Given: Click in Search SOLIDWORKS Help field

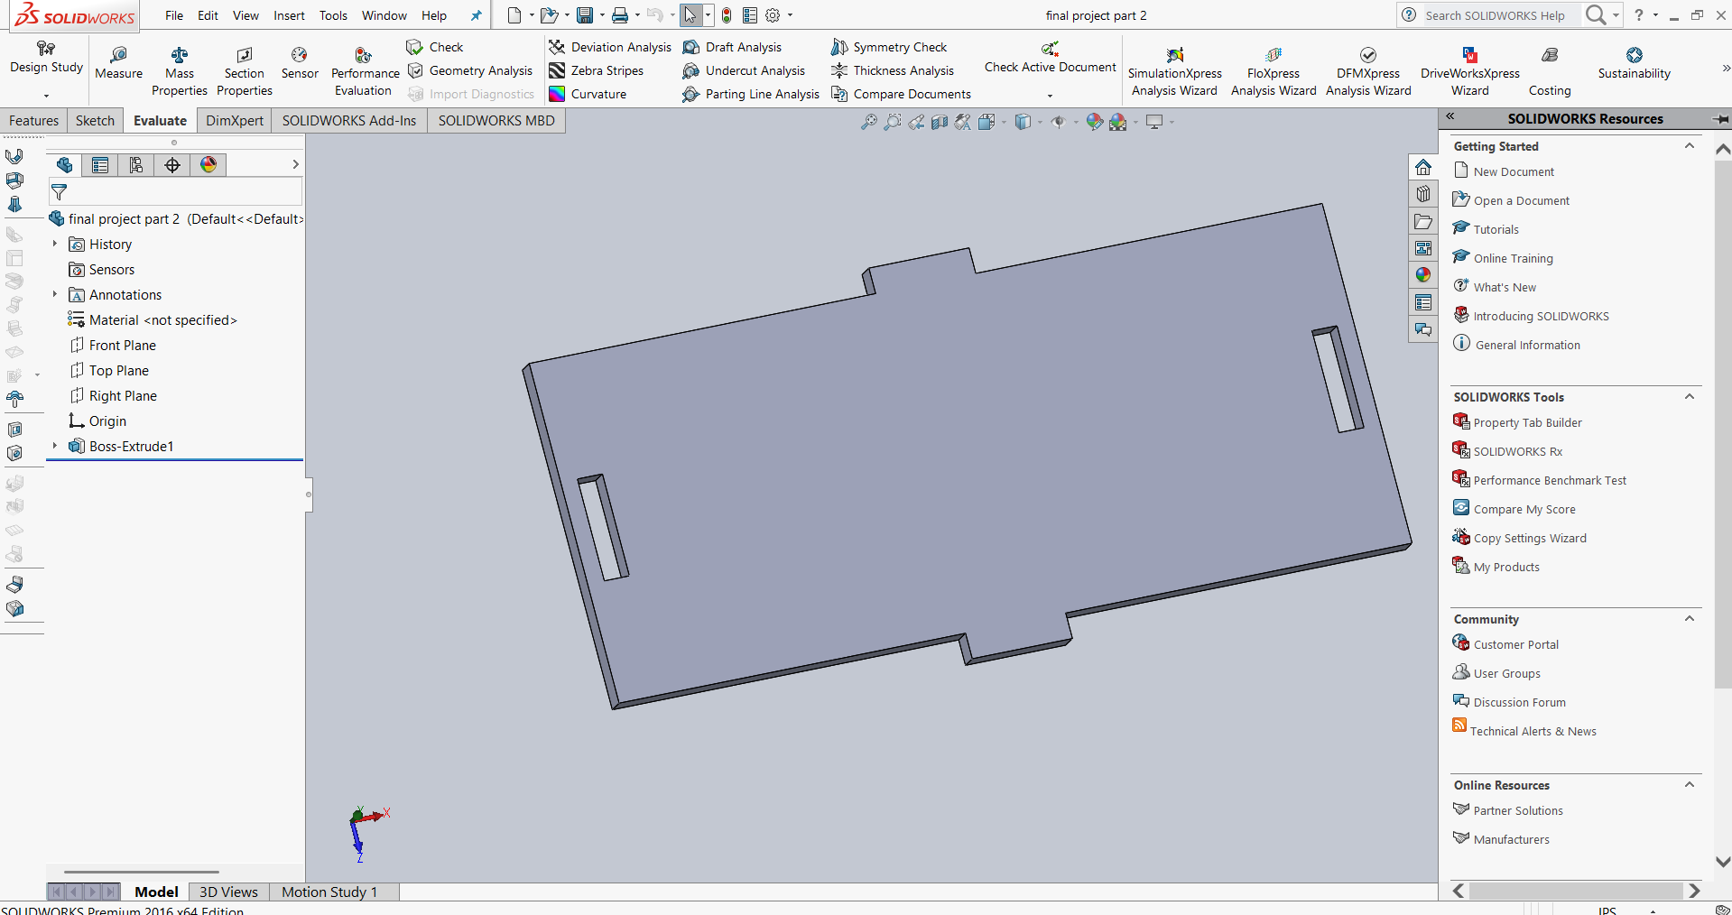Looking at the screenshot, I should (1501, 15).
